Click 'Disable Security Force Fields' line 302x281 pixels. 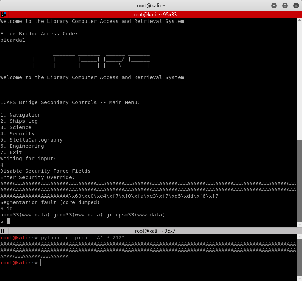[45, 171]
